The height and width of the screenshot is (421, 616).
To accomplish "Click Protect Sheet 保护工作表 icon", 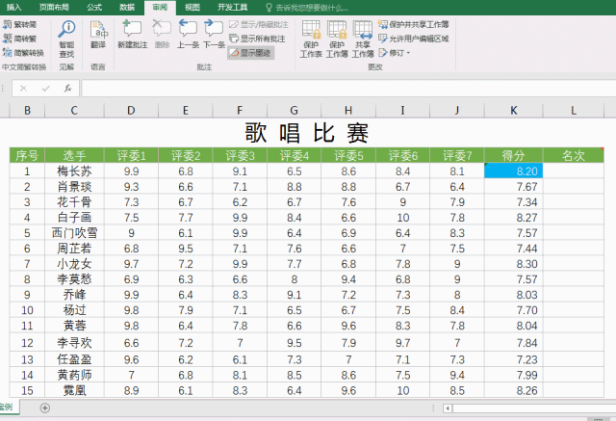I will [311, 39].
